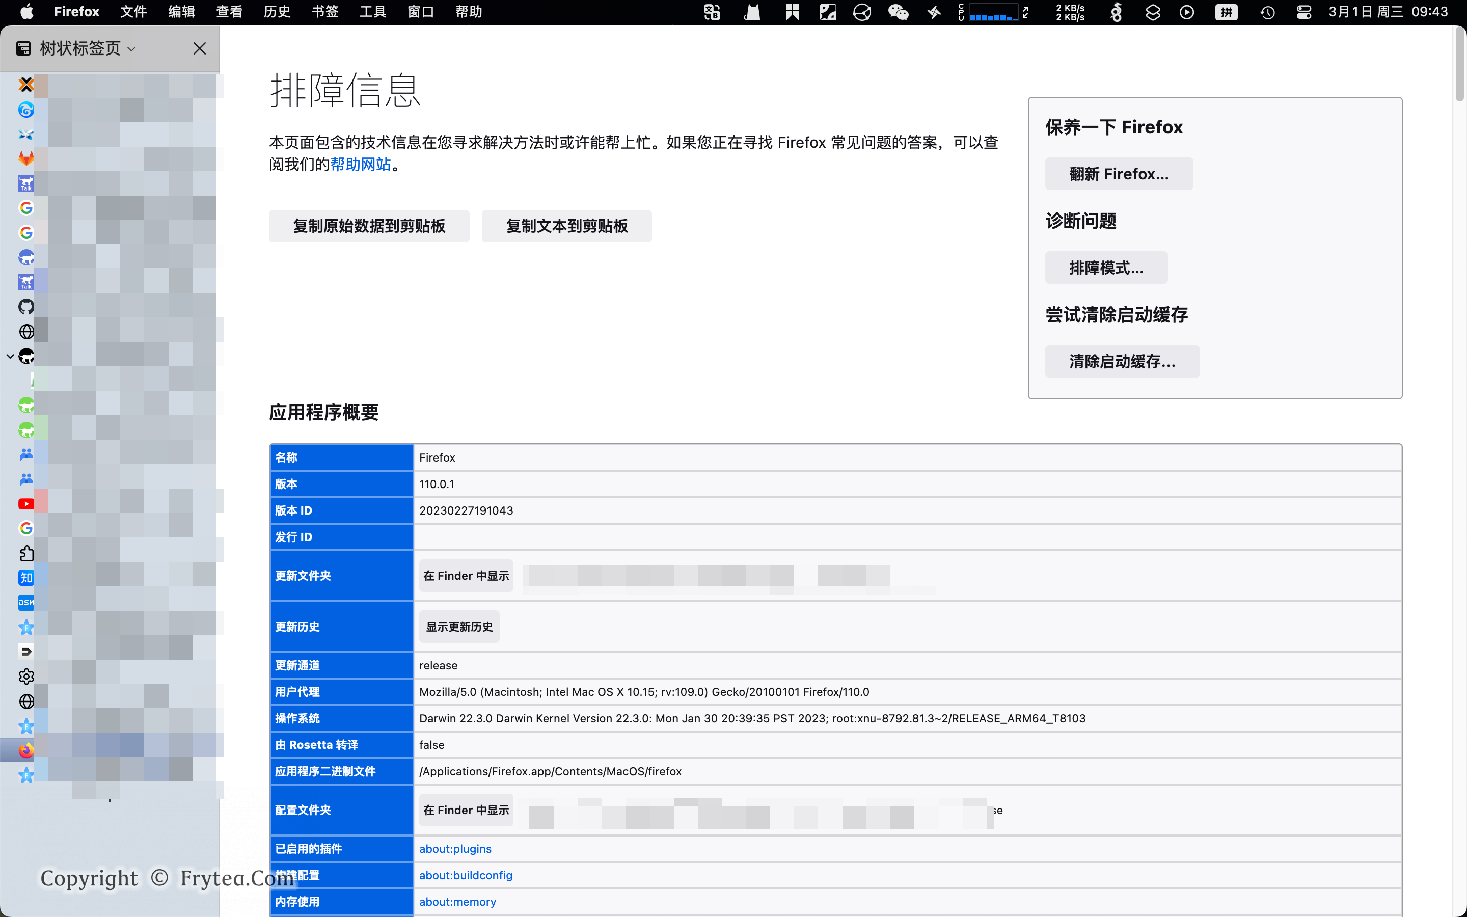Screen dimensions: 1467x917
Task: Open the GitLab tab in sidebar
Action: pyautogui.click(x=26, y=159)
